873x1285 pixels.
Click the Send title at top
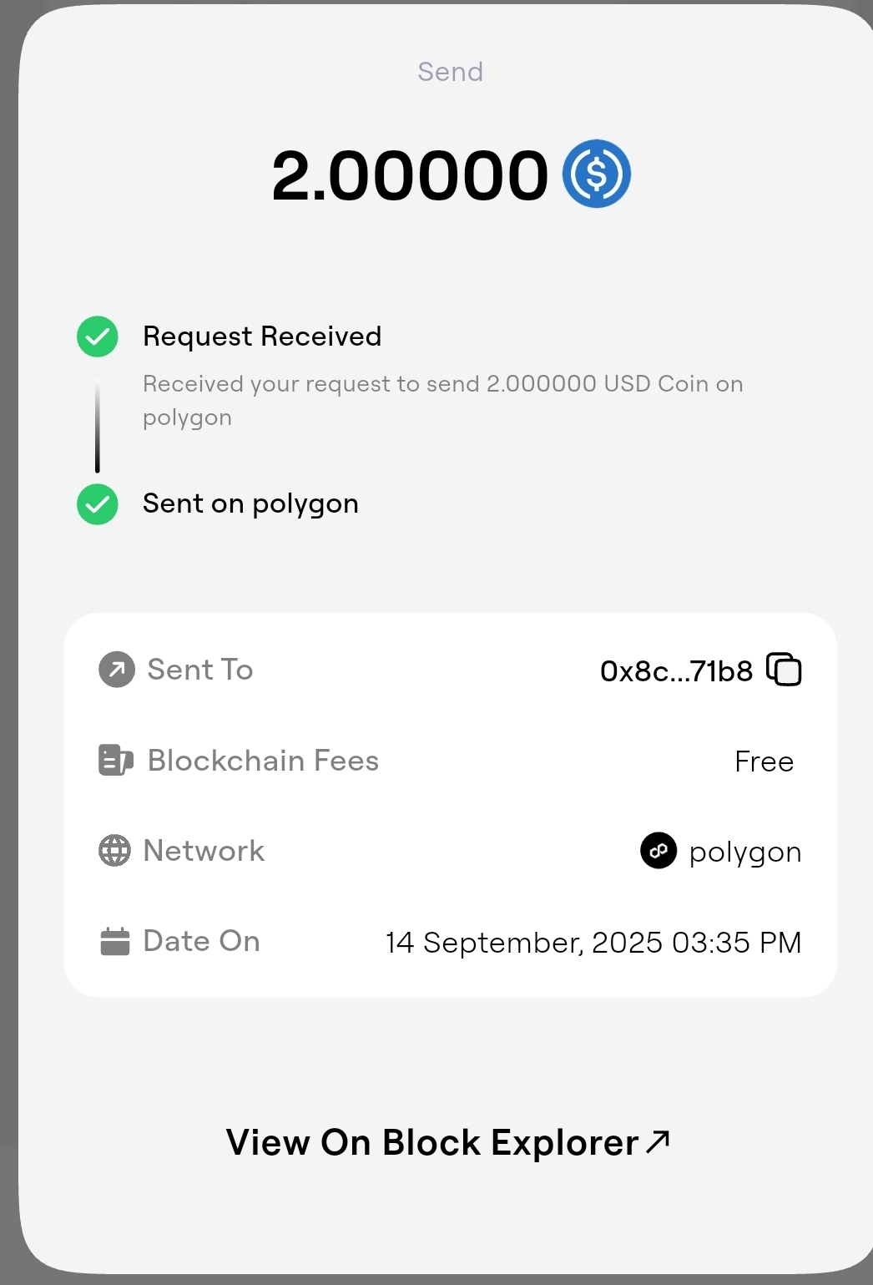pyautogui.click(x=450, y=72)
